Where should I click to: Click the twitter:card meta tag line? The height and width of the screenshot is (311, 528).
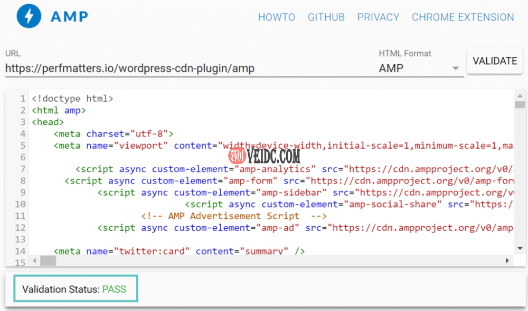tap(180, 251)
